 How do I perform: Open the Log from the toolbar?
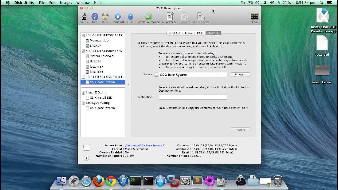(x=254, y=16)
